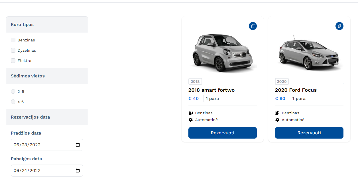
Task: Open calendar picker for Pradžios data
Action: 78,145
